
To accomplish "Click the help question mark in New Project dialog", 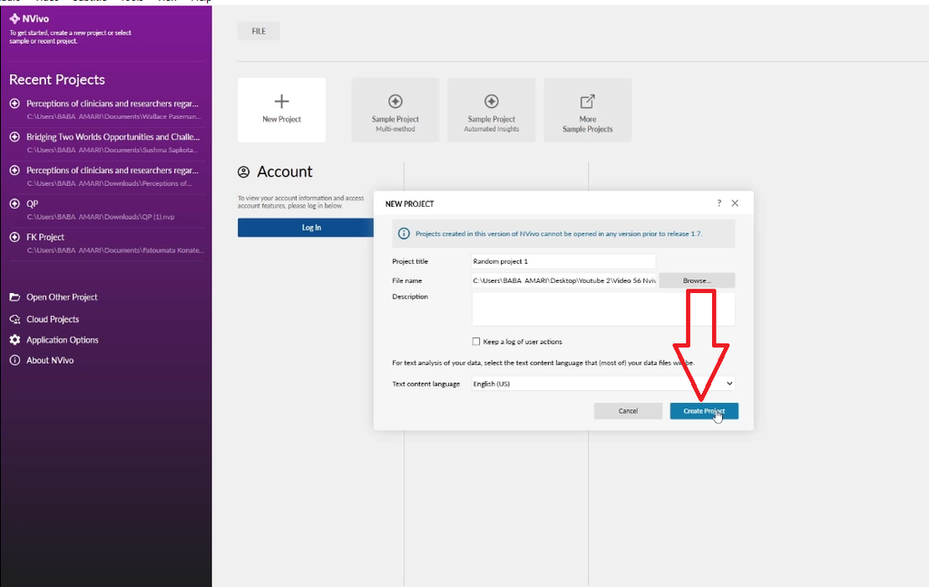I will (719, 203).
